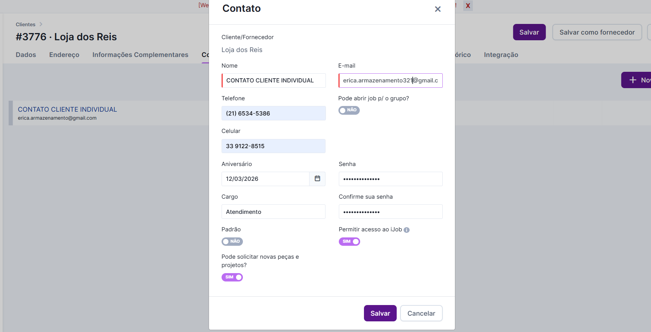This screenshot has height=332, width=651.
Task: Disable Permitir acesso ao iJob toggle
Action: click(x=349, y=242)
